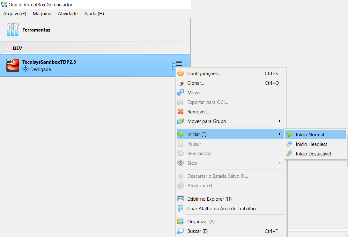Open the Máquina menu
Screen dimensions: 348x237
tap(42, 13)
